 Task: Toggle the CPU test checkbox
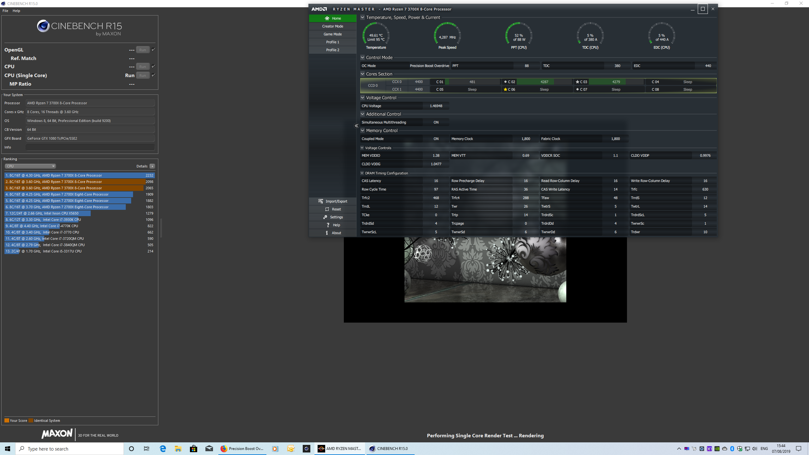click(153, 66)
